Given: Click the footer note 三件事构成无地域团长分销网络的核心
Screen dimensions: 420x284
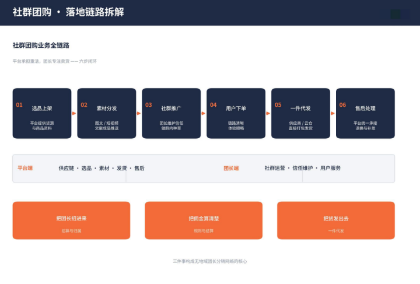Looking at the screenshot, I should pos(210,261).
